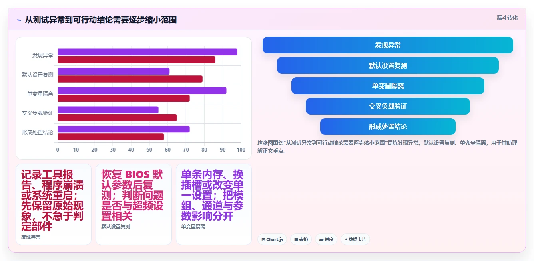Open the card starting 恢复 BIOS 默认参数
This screenshot has width=534, height=261.
pos(133,204)
